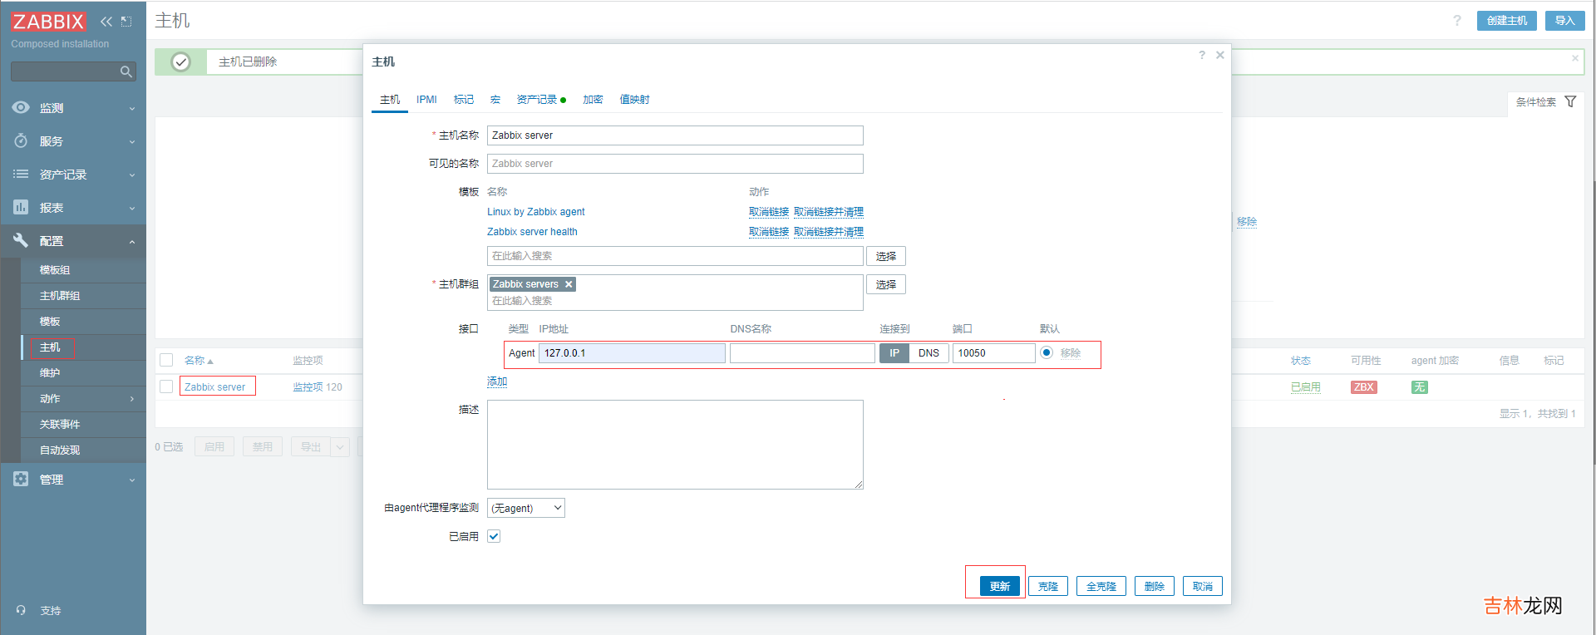Collapse the 配置 configuration menu
Image resolution: width=1596 pixels, height=635 pixels.
coord(73,241)
